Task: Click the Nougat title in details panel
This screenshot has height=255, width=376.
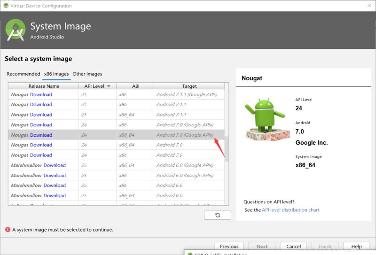Action: coord(252,78)
